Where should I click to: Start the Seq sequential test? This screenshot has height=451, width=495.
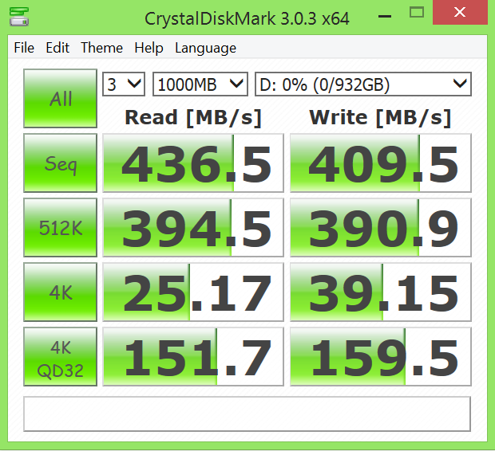(61, 163)
